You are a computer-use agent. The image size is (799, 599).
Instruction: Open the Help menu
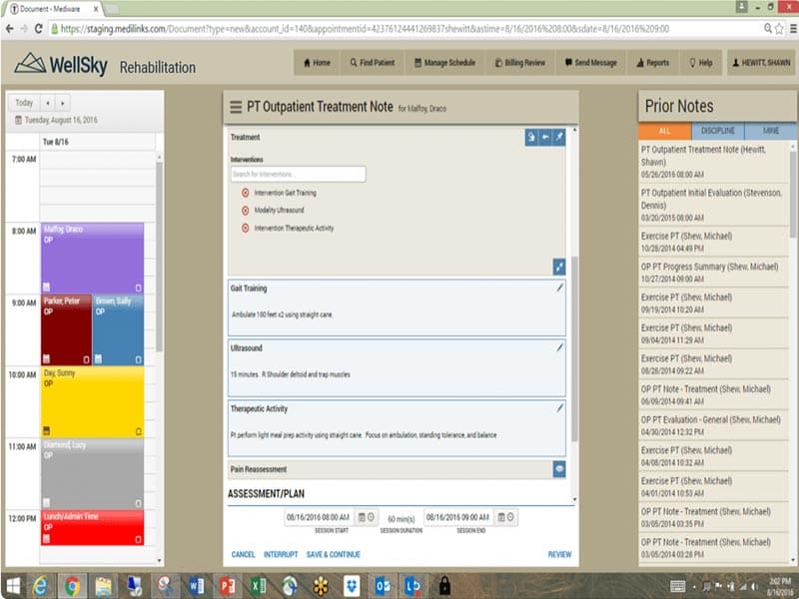[x=701, y=63]
